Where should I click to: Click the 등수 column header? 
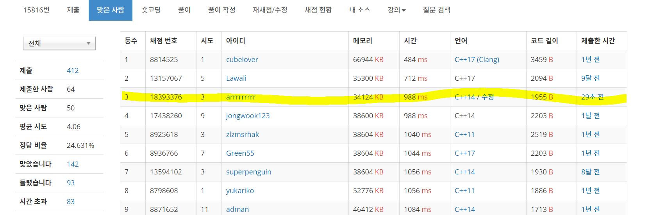pyautogui.click(x=131, y=41)
